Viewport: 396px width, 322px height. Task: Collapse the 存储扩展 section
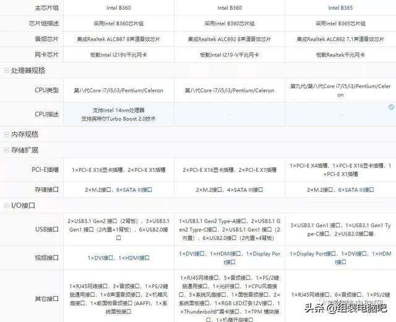tap(7, 150)
